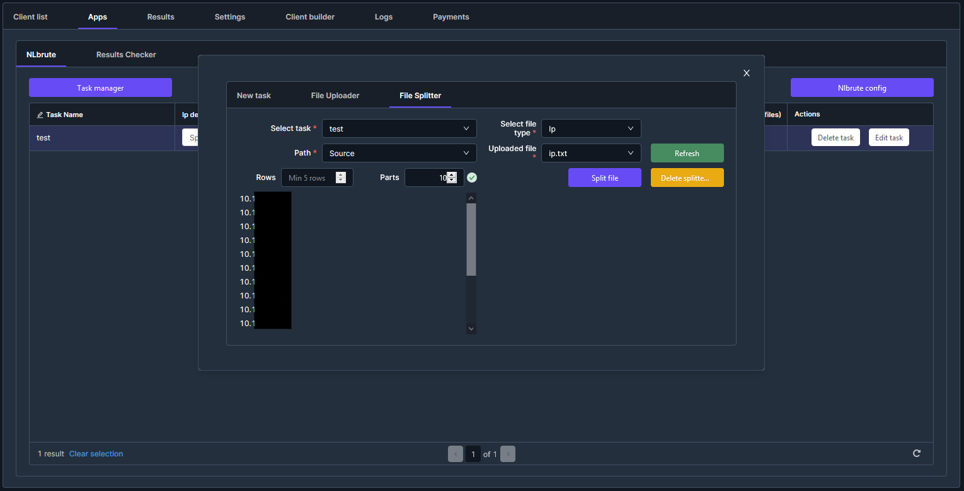Click the Clear selection link

tap(96, 454)
